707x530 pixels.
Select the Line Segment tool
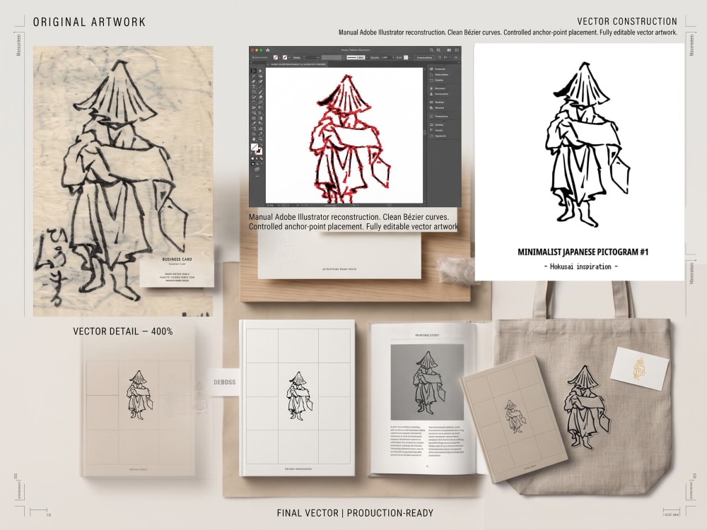[261, 86]
